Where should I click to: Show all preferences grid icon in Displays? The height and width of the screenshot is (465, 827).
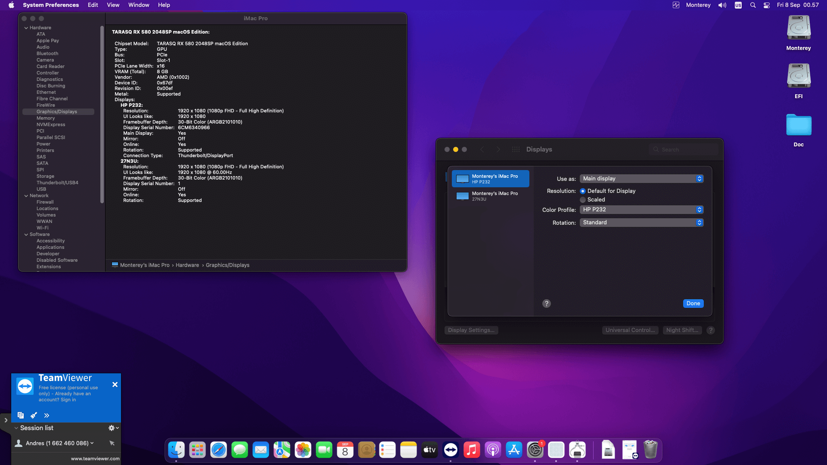[516, 149]
